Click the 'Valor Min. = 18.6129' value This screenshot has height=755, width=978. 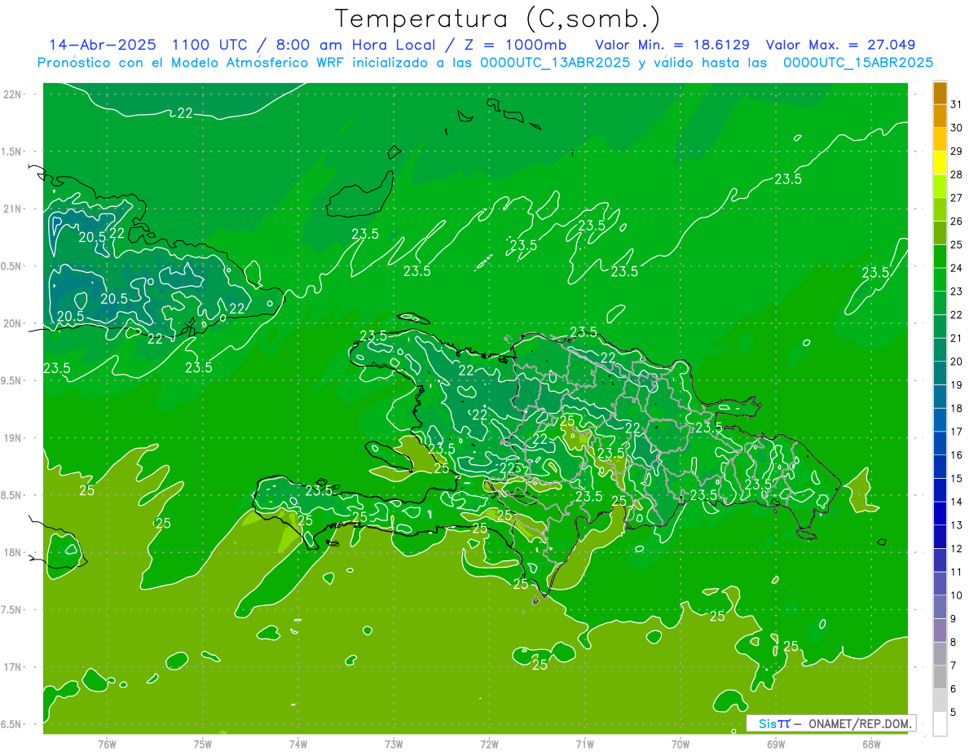tap(672, 45)
